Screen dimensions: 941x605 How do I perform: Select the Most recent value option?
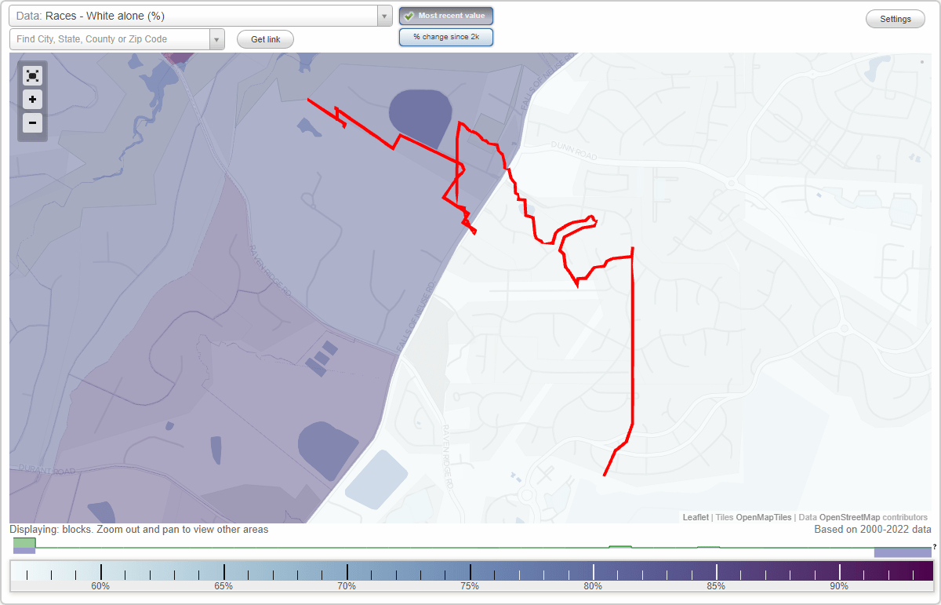(446, 16)
